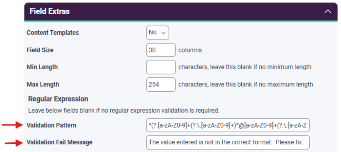Click the Max Length field showing 254
341x152 pixels.
(161, 84)
